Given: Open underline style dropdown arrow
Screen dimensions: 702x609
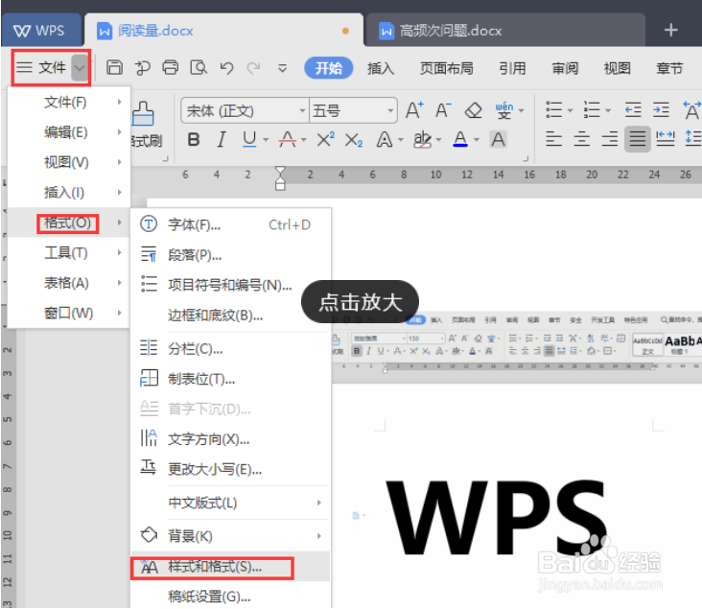Looking at the screenshot, I should tap(266, 140).
